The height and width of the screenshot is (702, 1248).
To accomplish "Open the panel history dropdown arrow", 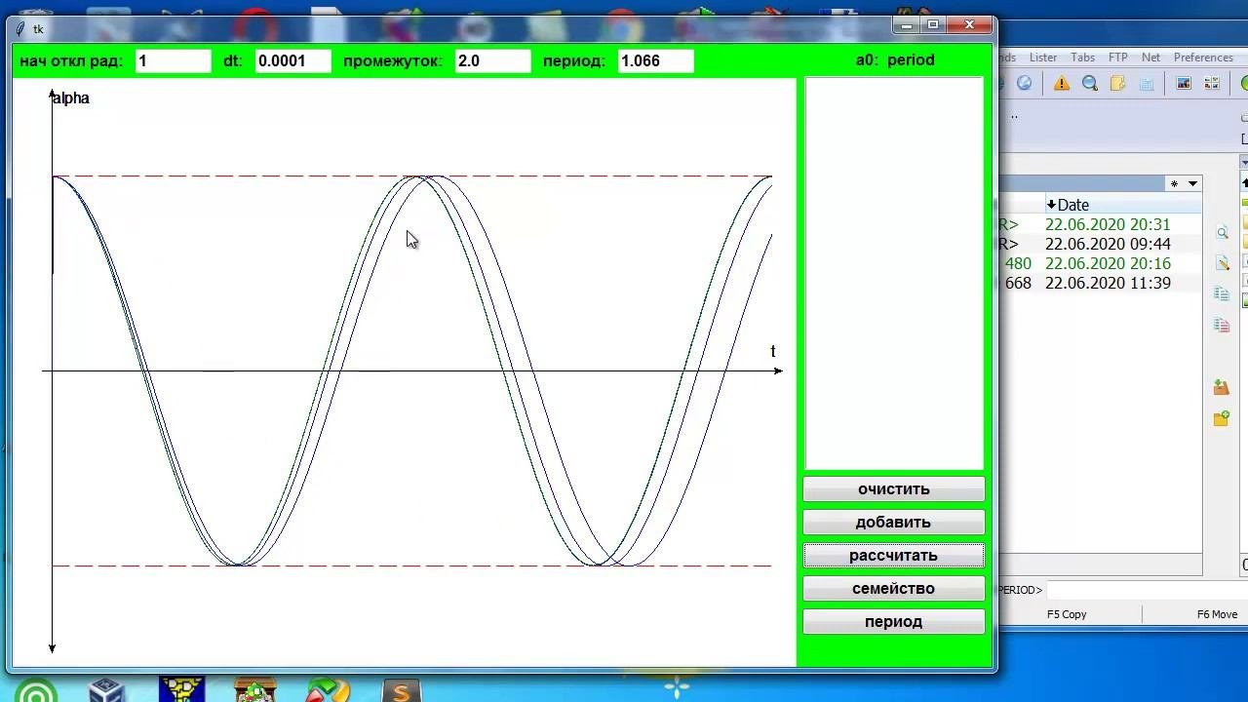I will (1192, 183).
